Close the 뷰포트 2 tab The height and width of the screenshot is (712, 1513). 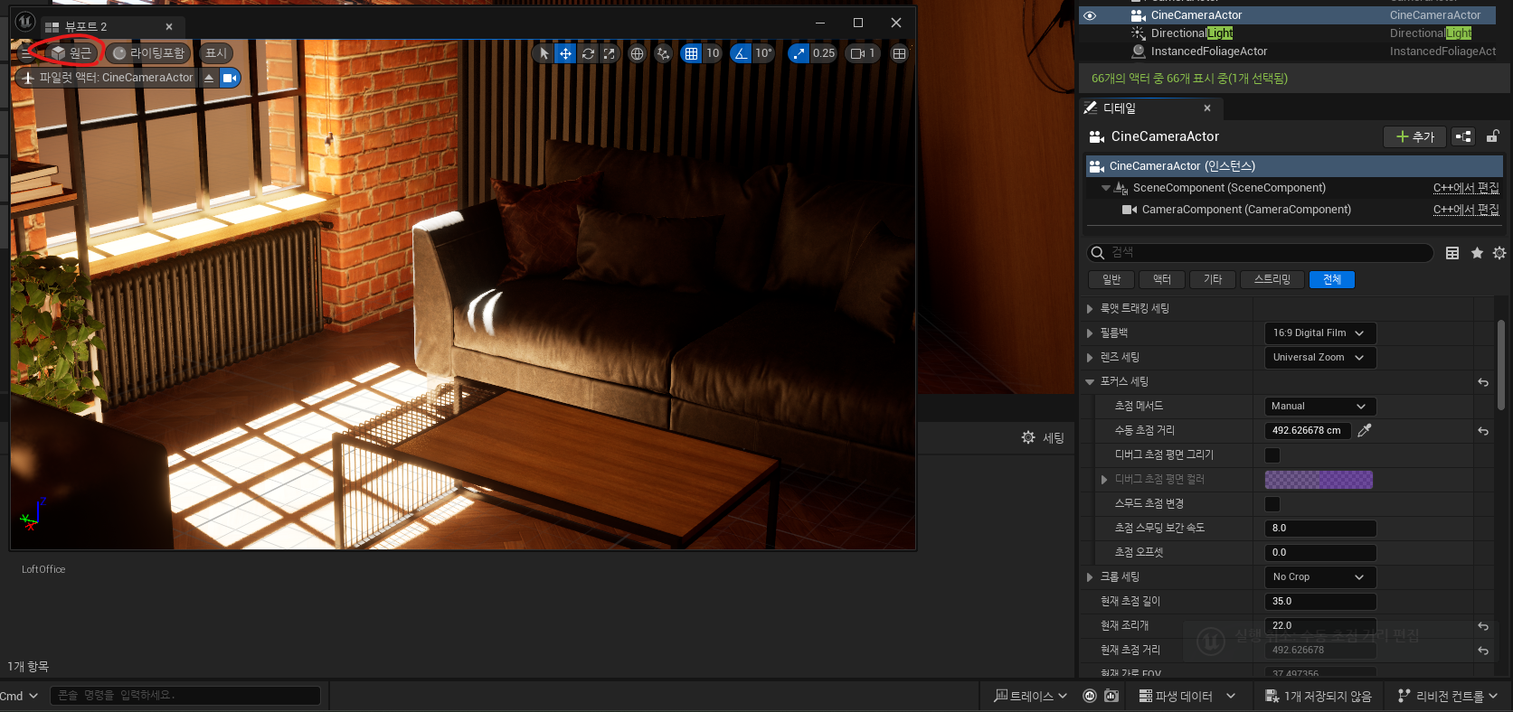pos(169,26)
